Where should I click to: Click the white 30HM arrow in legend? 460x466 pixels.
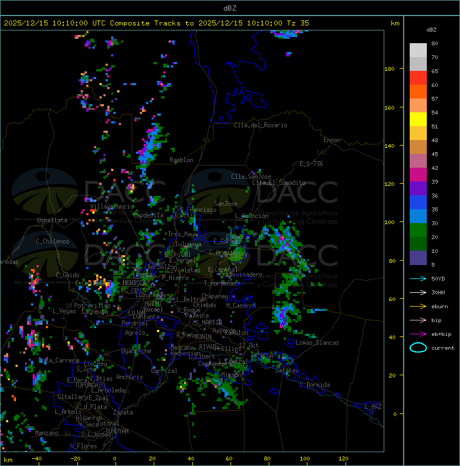(418, 292)
